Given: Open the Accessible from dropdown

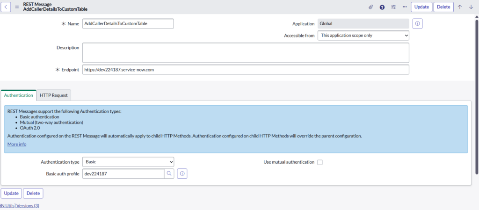Looking at the screenshot, I should click(x=363, y=36).
